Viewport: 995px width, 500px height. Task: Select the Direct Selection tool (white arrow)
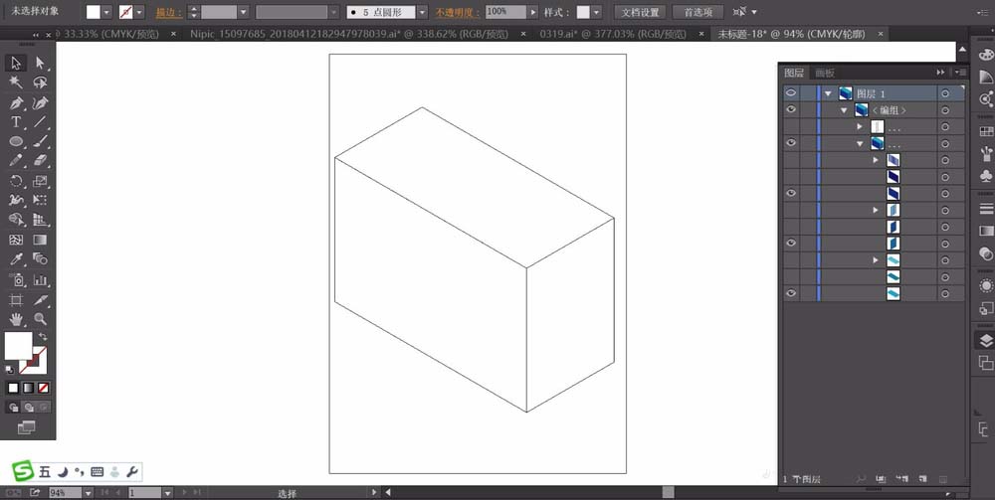[40, 63]
